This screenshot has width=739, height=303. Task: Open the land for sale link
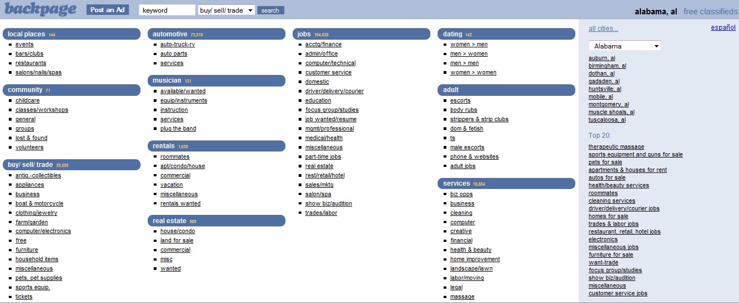(x=177, y=241)
